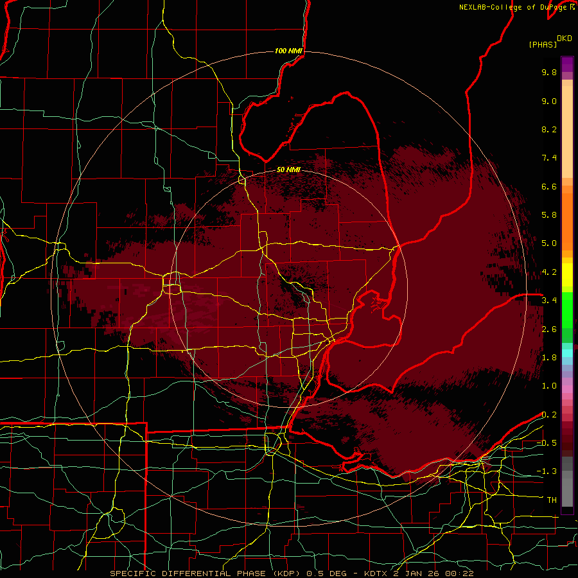Click the 3.4 scale value

(549, 301)
